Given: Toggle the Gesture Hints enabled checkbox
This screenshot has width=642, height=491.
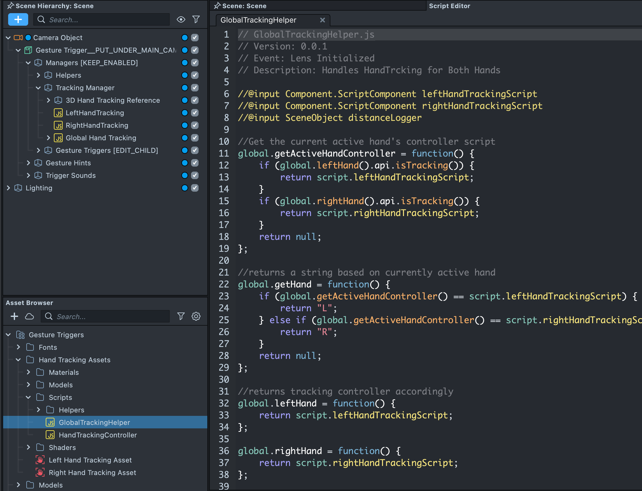Looking at the screenshot, I should pos(195,163).
